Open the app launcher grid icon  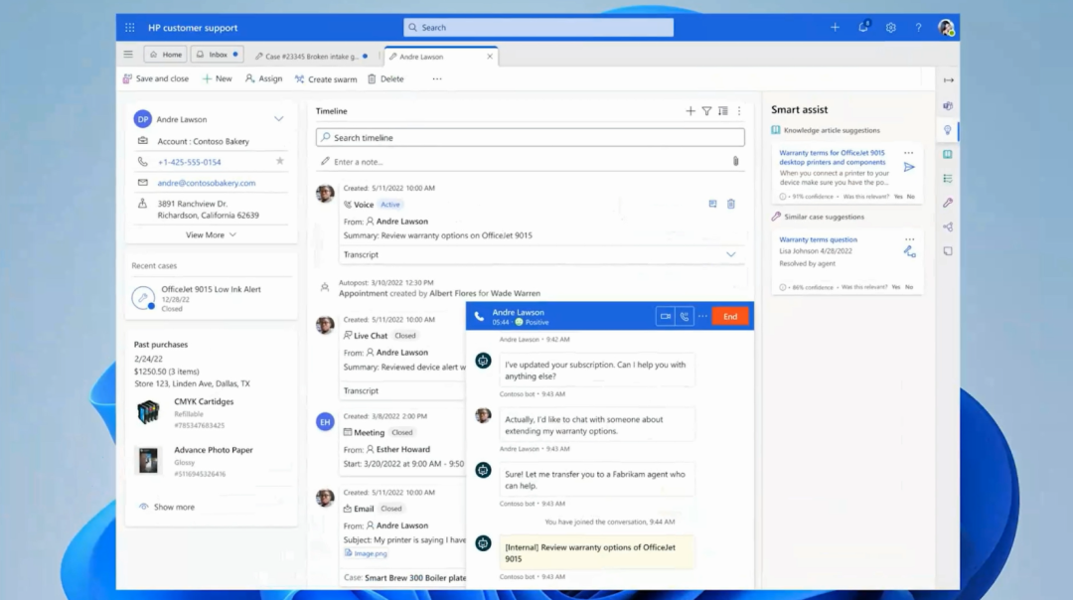tap(129, 28)
